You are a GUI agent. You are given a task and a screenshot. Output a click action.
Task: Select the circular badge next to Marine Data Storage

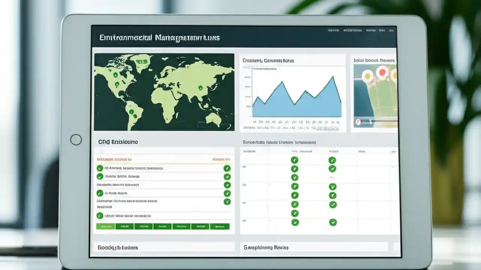coord(100,193)
